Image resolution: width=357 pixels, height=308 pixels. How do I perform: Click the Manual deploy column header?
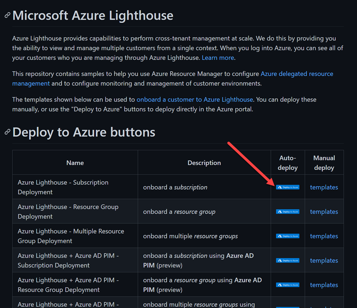point(324,163)
